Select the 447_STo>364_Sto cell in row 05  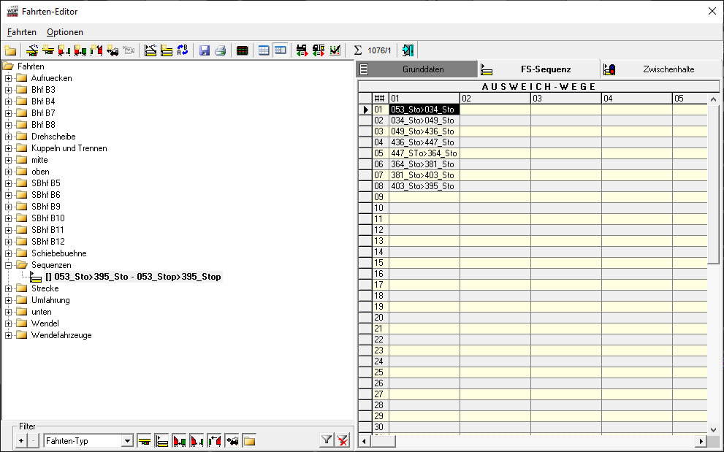424,153
